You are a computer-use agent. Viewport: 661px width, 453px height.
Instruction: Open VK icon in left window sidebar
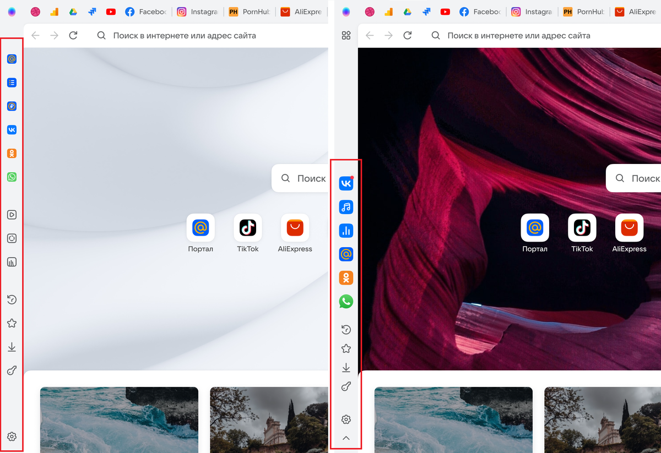(x=12, y=130)
